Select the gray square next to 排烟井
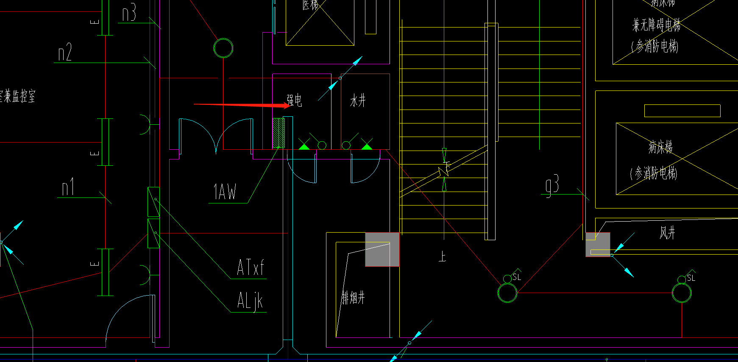 point(382,250)
